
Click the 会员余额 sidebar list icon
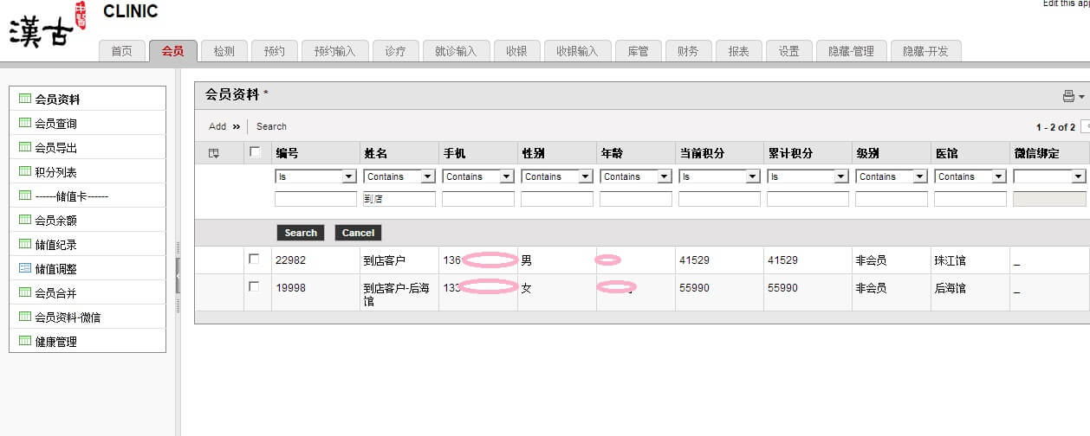(x=24, y=221)
